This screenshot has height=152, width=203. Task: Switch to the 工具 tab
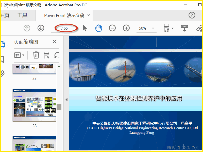(22, 15)
